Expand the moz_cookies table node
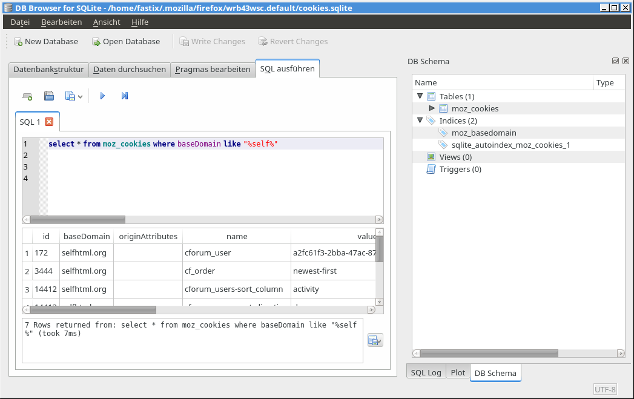Viewport: 634px width, 399px height. tap(432, 108)
